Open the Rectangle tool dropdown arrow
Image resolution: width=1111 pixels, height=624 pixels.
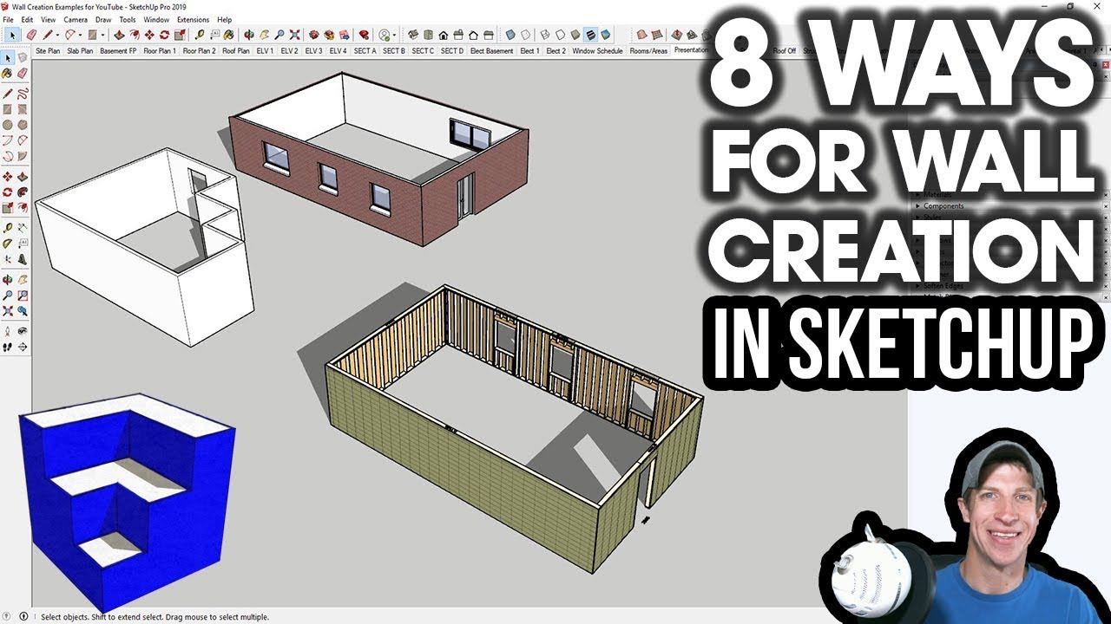pyautogui.click(x=102, y=35)
